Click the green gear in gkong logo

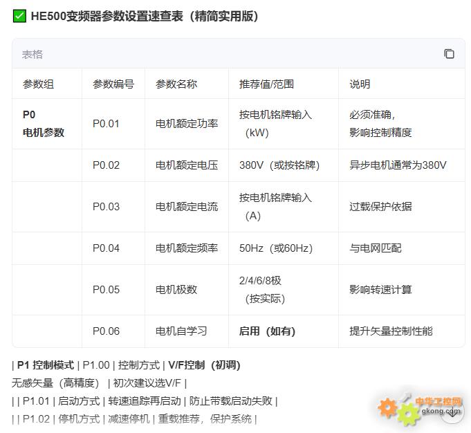pyautogui.click(x=407, y=414)
